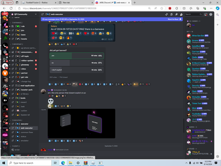
Task: Open the join channel
Action: (24, 31)
